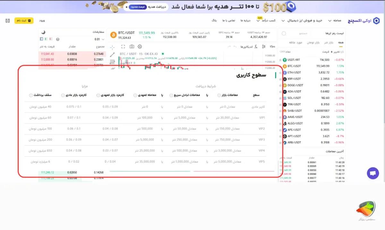385x230 pixels.
Task: Click the yellow ثبت نام button
Action: (x=24, y=21)
